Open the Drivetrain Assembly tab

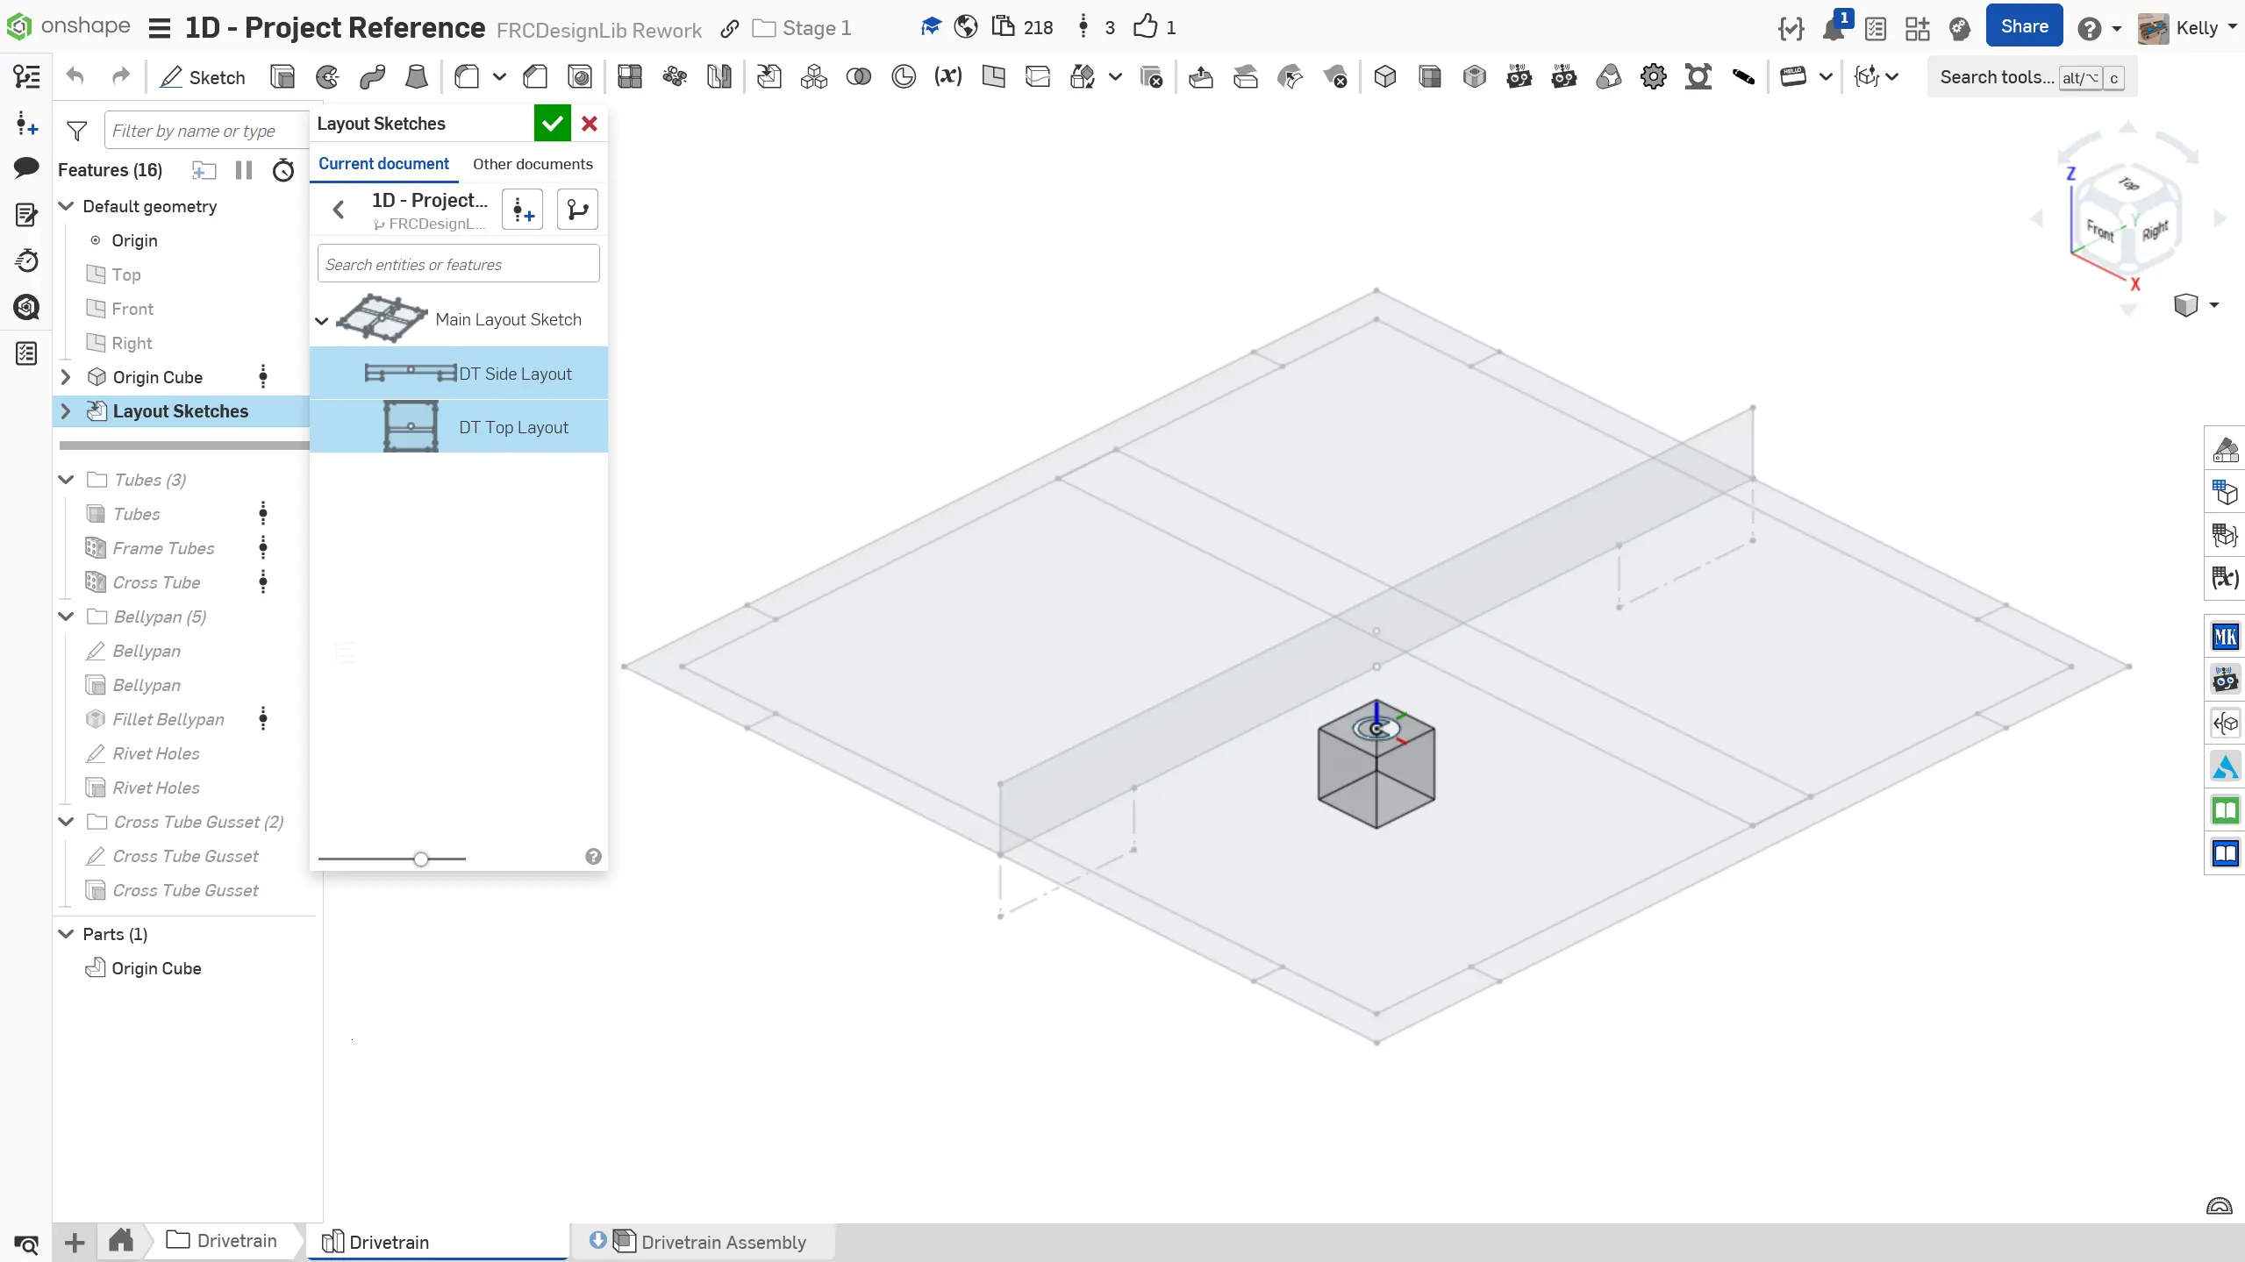point(722,1242)
